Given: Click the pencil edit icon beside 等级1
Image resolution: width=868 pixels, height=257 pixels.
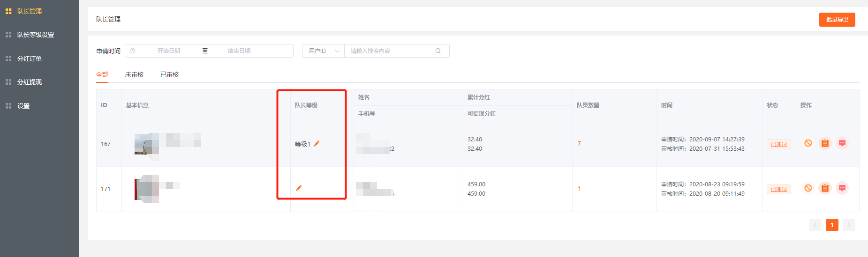Looking at the screenshot, I should [x=317, y=144].
